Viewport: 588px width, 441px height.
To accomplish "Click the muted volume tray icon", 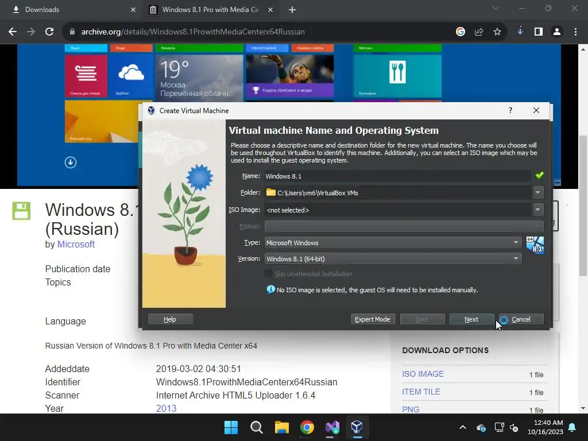I will 514,427.
